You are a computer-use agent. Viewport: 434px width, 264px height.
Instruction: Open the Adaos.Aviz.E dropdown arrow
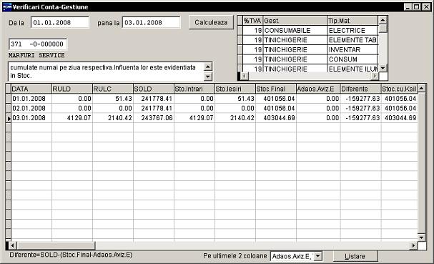(x=318, y=256)
